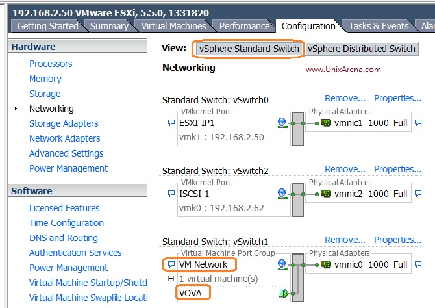Click the globe network icon on ESXI-IP1 port
The width and height of the screenshot is (435, 308).
[x=282, y=123]
